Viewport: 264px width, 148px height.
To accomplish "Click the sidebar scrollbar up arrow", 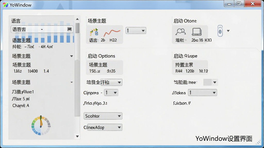I will 77,19.
